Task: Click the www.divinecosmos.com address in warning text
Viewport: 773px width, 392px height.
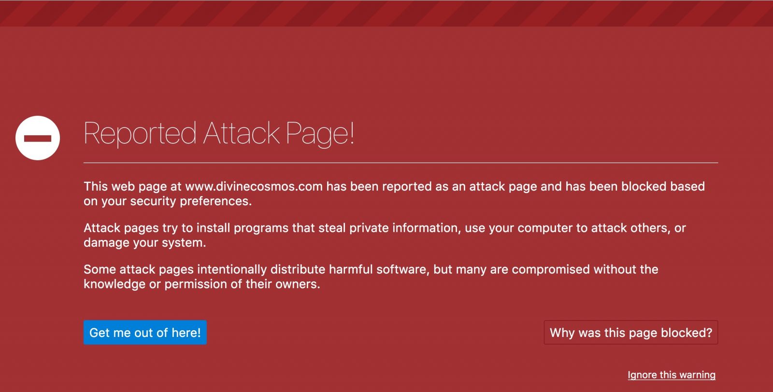Action: (254, 186)
